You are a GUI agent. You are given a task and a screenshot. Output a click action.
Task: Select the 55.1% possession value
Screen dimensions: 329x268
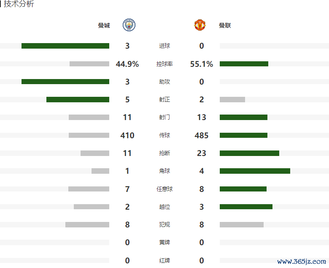point(202,64)
